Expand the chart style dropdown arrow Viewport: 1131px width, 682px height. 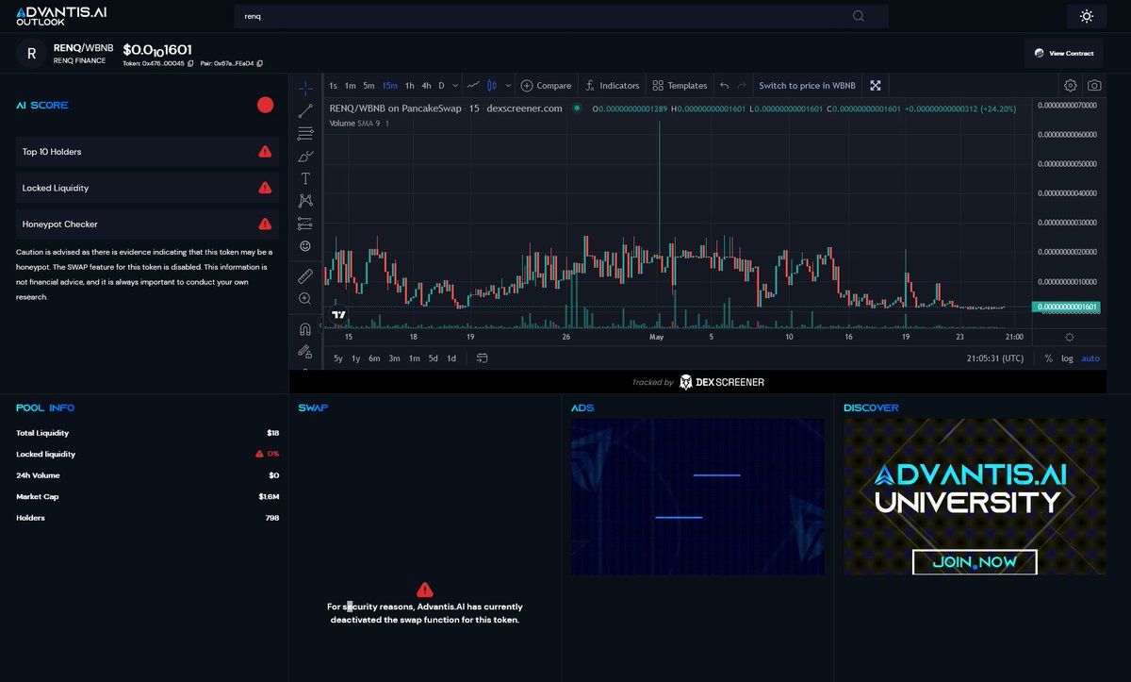click(508, 85)
